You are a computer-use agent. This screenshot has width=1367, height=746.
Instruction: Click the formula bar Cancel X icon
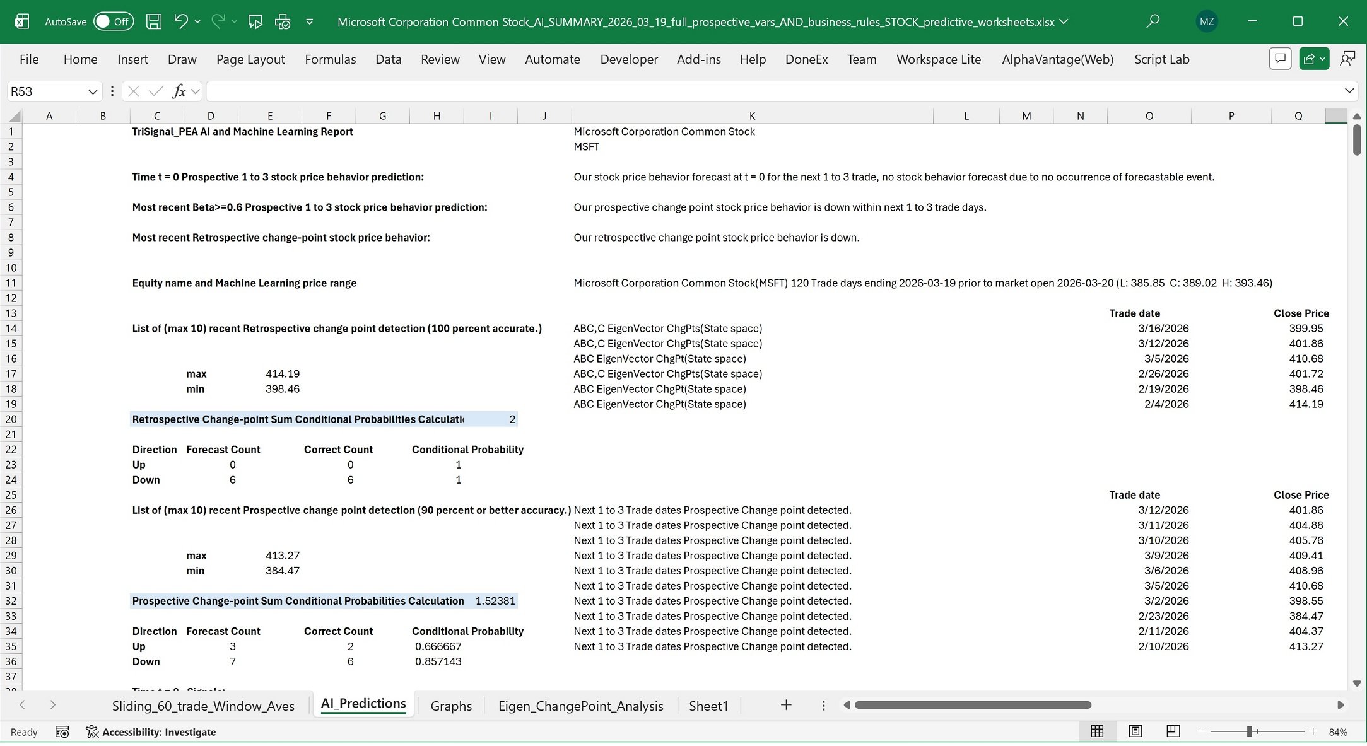click(x=133, y=91)
